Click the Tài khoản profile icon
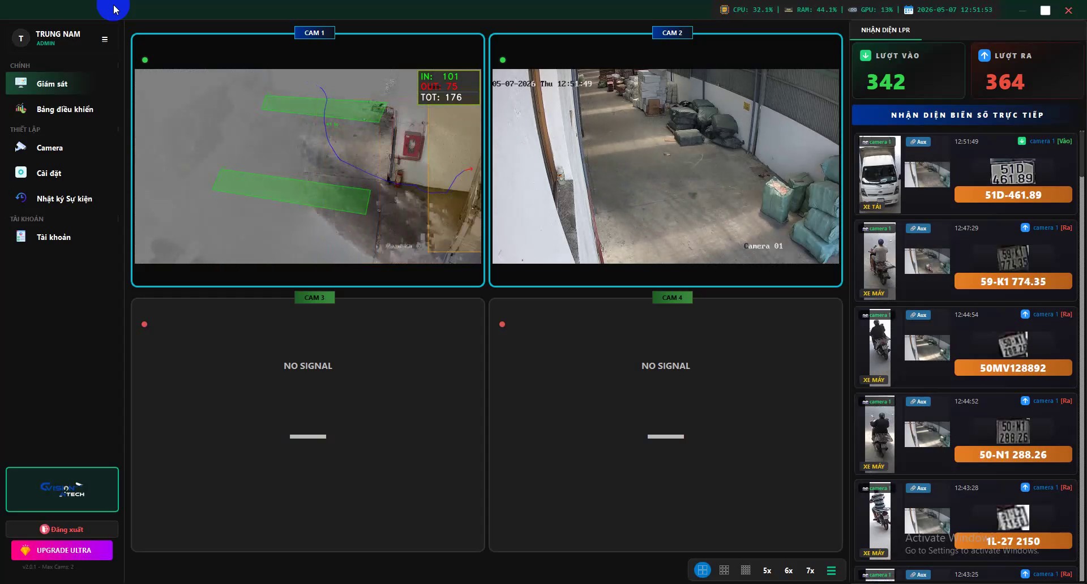This screenshot has width=1087, height=584. tap(21, 237)
